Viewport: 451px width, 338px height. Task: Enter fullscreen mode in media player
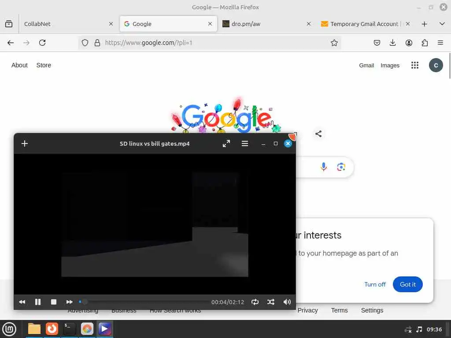tap(226, 143)
